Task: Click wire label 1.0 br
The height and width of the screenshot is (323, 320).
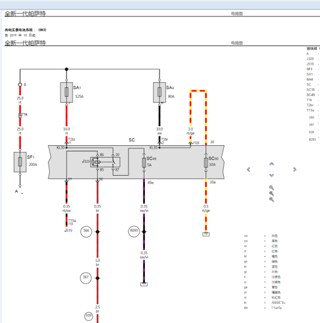Action: coord(97,262)
